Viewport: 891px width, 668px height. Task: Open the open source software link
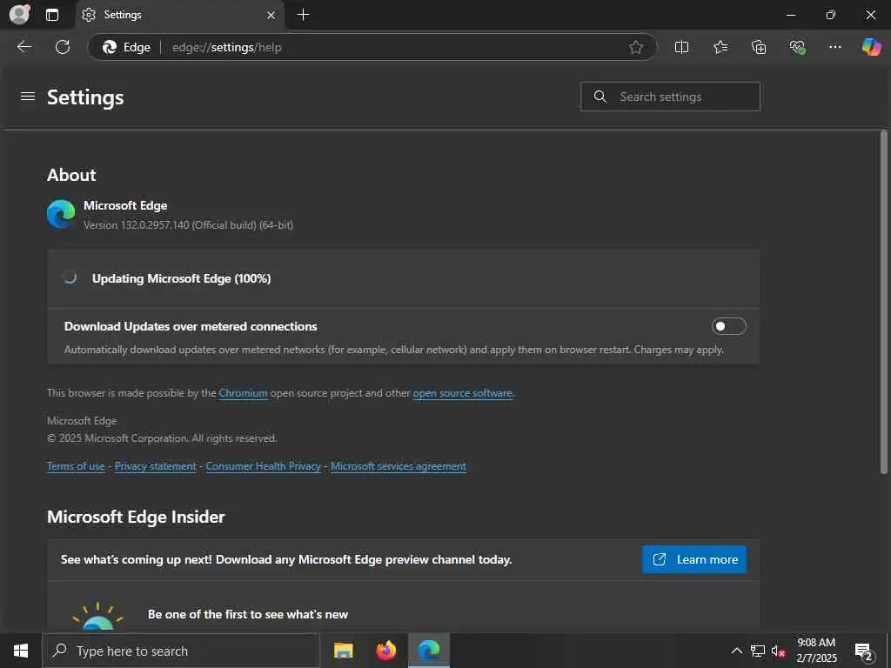(x=463, y=393)
